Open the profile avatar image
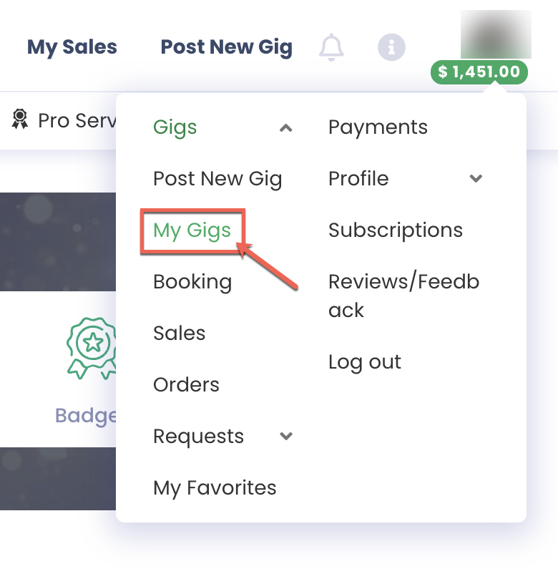This screenshot has height=574, width=558. (497, 32)
